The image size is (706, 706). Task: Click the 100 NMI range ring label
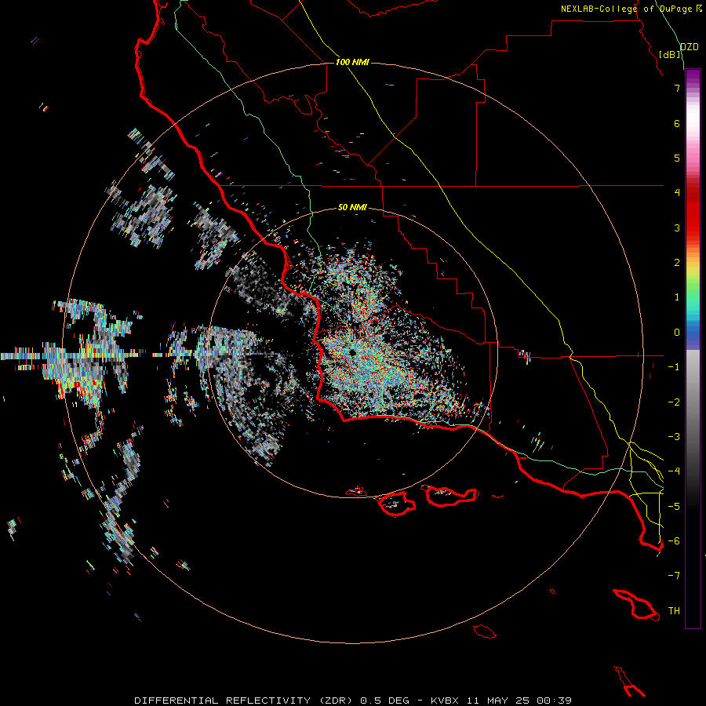pyautogui.click(x=352, y=62)
